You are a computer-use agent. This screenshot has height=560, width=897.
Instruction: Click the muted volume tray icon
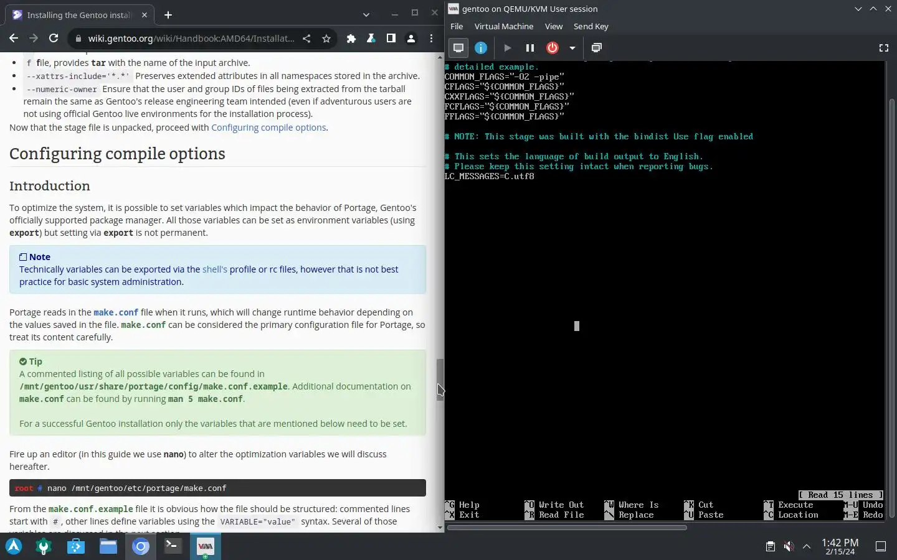point(789,546)
